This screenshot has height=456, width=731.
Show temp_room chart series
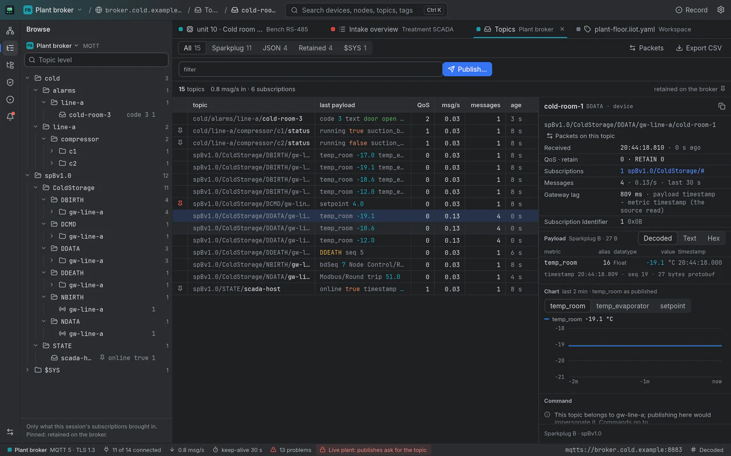[x=567, y=306]
